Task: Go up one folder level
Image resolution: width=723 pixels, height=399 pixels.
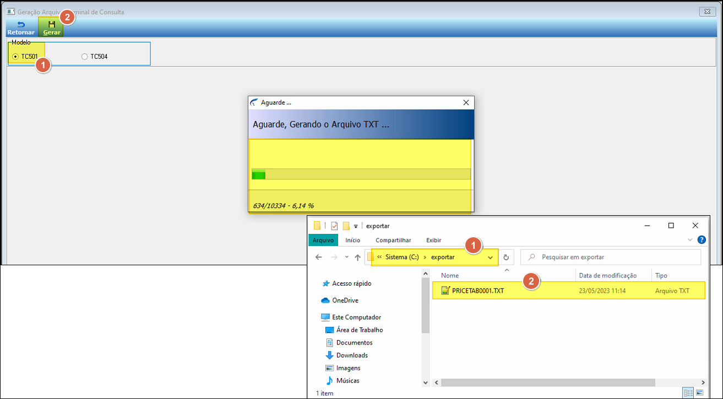Action: click(357, 257)
